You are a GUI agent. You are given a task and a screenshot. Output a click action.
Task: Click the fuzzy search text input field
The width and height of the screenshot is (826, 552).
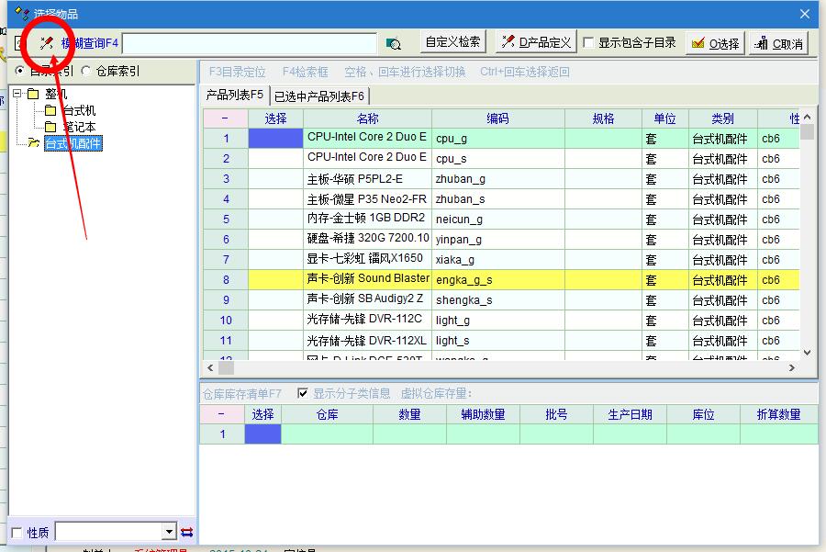(x=250, y=43)
